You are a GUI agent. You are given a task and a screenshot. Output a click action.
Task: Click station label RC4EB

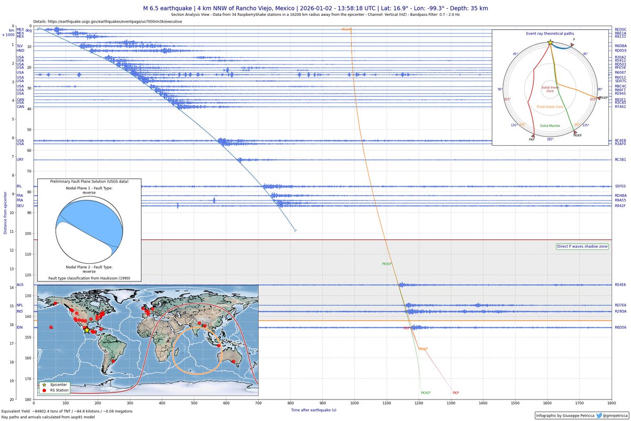point(620,141)
